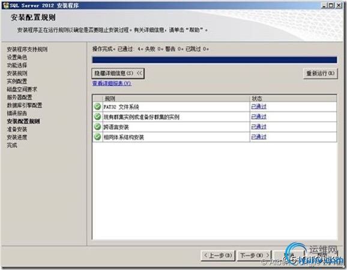Viewport: 347px width, 270px height.
Task: Click the 相同体系结构安装 rule name
Action: pyautogui.click(x=124, y=137)
